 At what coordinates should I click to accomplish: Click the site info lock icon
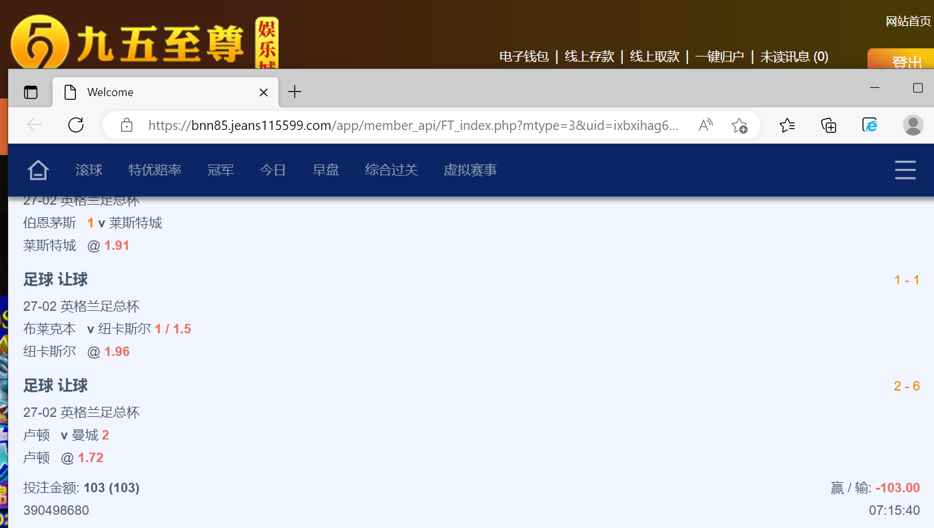[127, 125]
